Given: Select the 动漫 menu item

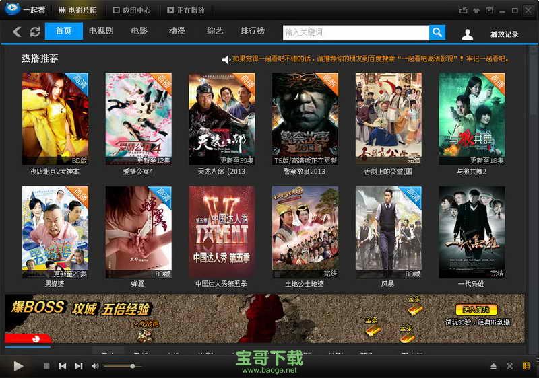Looking at the screenshot, I should point(177,31).
